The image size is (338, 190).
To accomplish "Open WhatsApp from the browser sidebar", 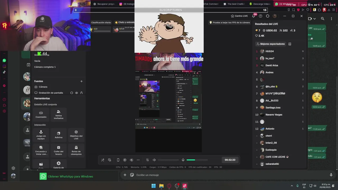I will (4, 60).
